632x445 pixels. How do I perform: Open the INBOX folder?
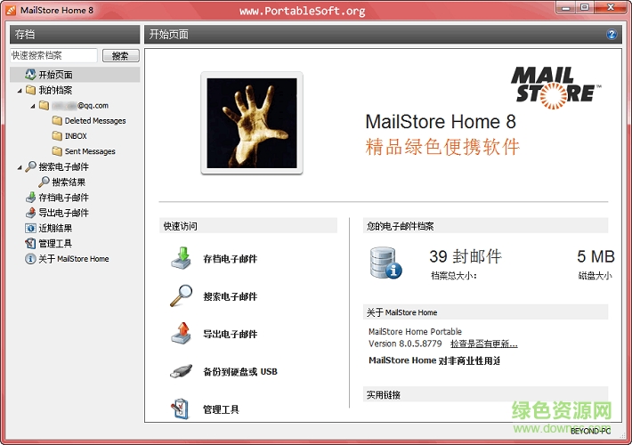pyautogui.click(x=76, y=136)
